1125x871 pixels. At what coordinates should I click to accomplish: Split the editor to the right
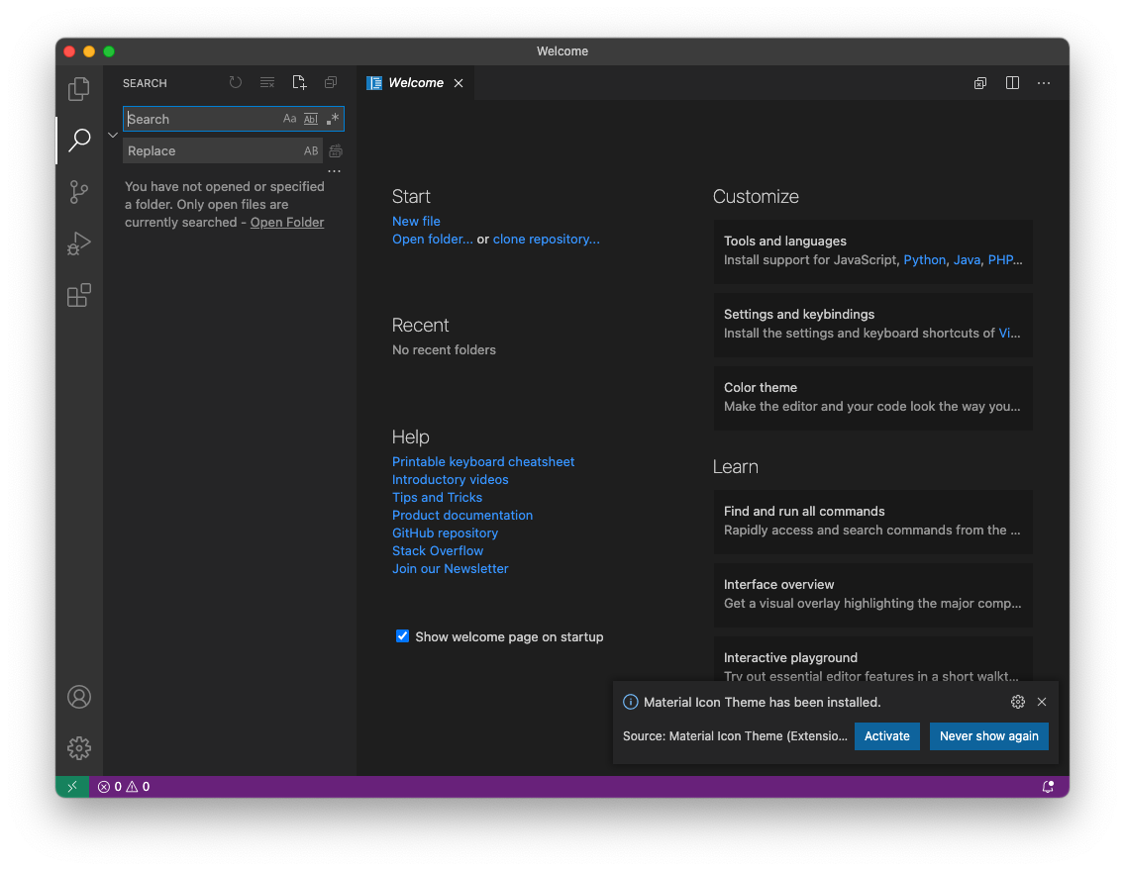[x=1012, y=83]
